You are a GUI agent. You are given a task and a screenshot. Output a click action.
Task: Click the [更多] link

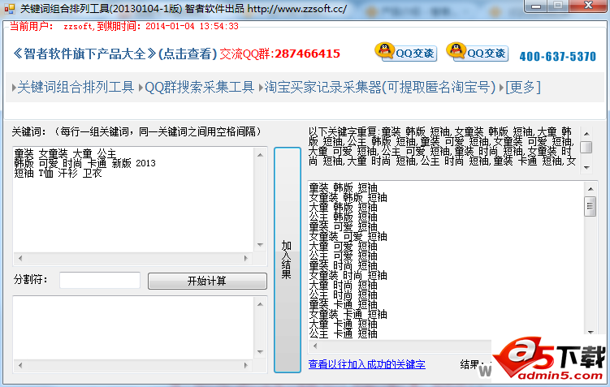[523, 87]
